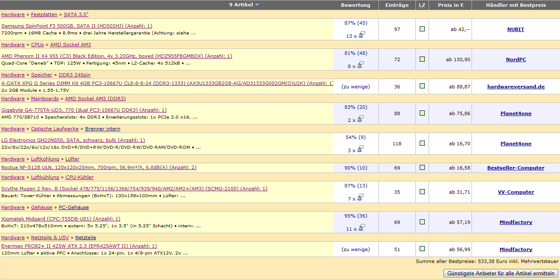Open Mainboards category breadcrumb
This screenshot has height=280, width=560.
[x=45, y=99]
